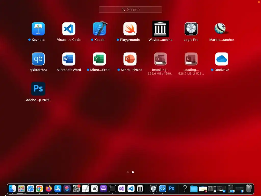Open Microsoft PowerPoint in Launchpad
This screenshot has width=261, height=196.
130,59
